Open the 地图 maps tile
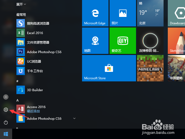 [x=95, y=41]
